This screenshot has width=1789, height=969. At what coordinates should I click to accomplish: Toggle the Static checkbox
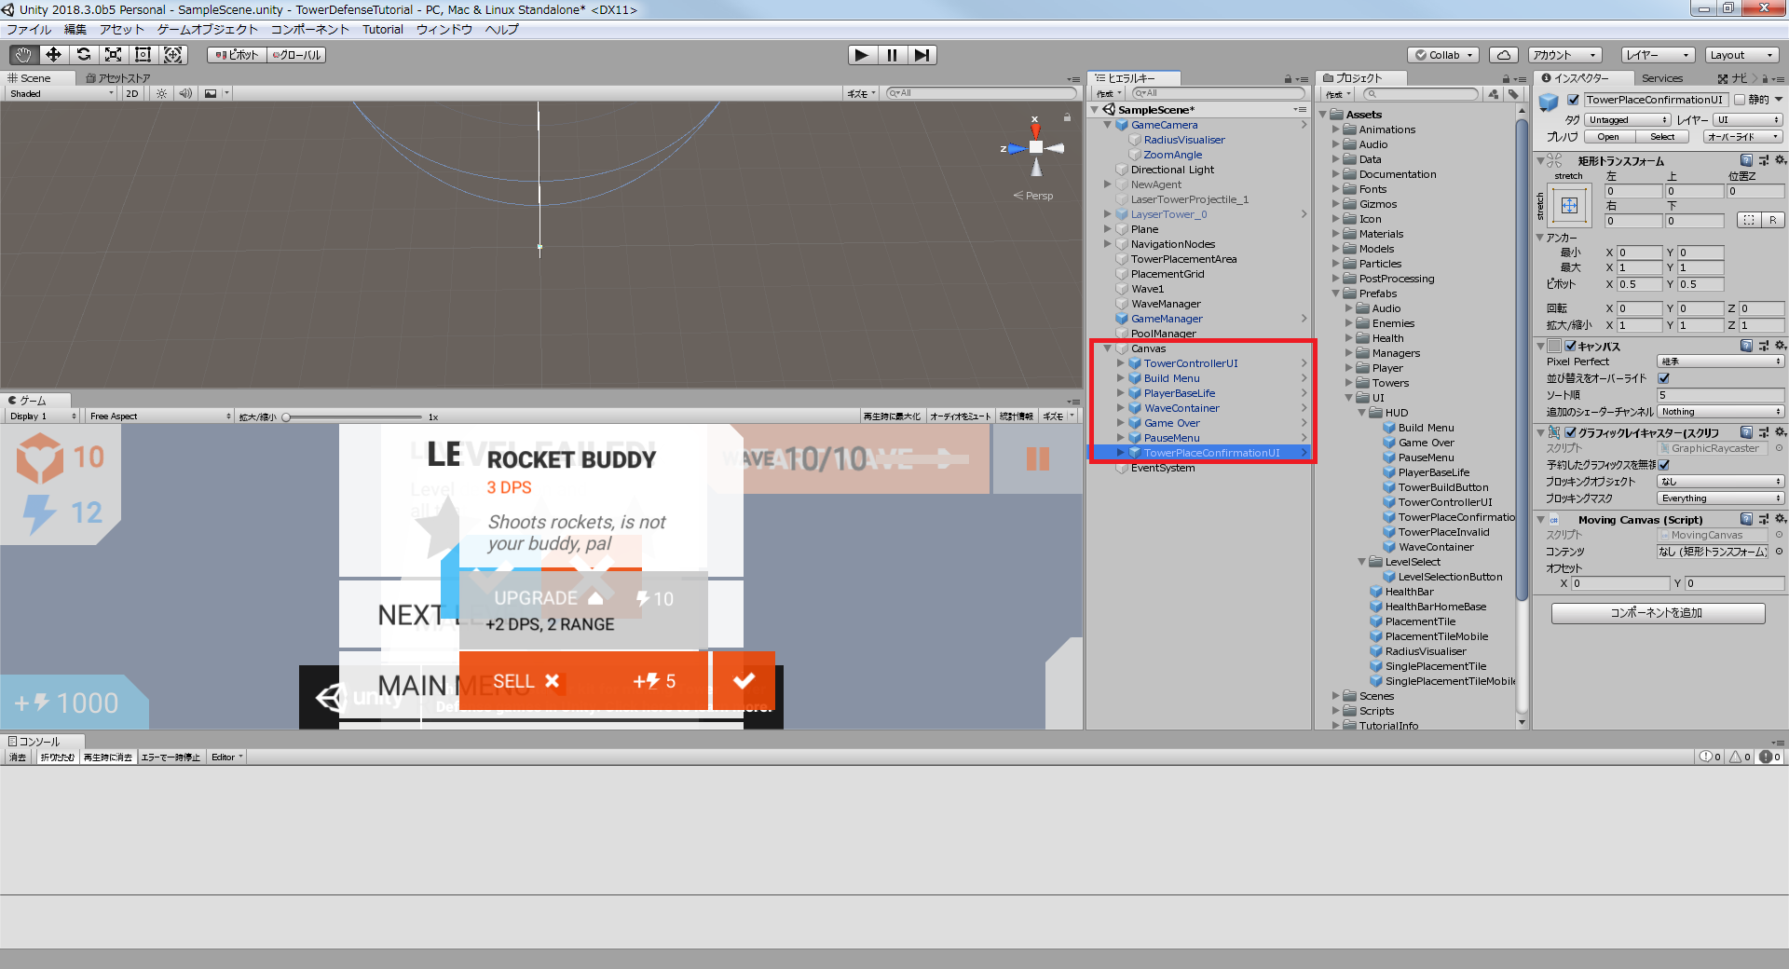(1739, 100)
